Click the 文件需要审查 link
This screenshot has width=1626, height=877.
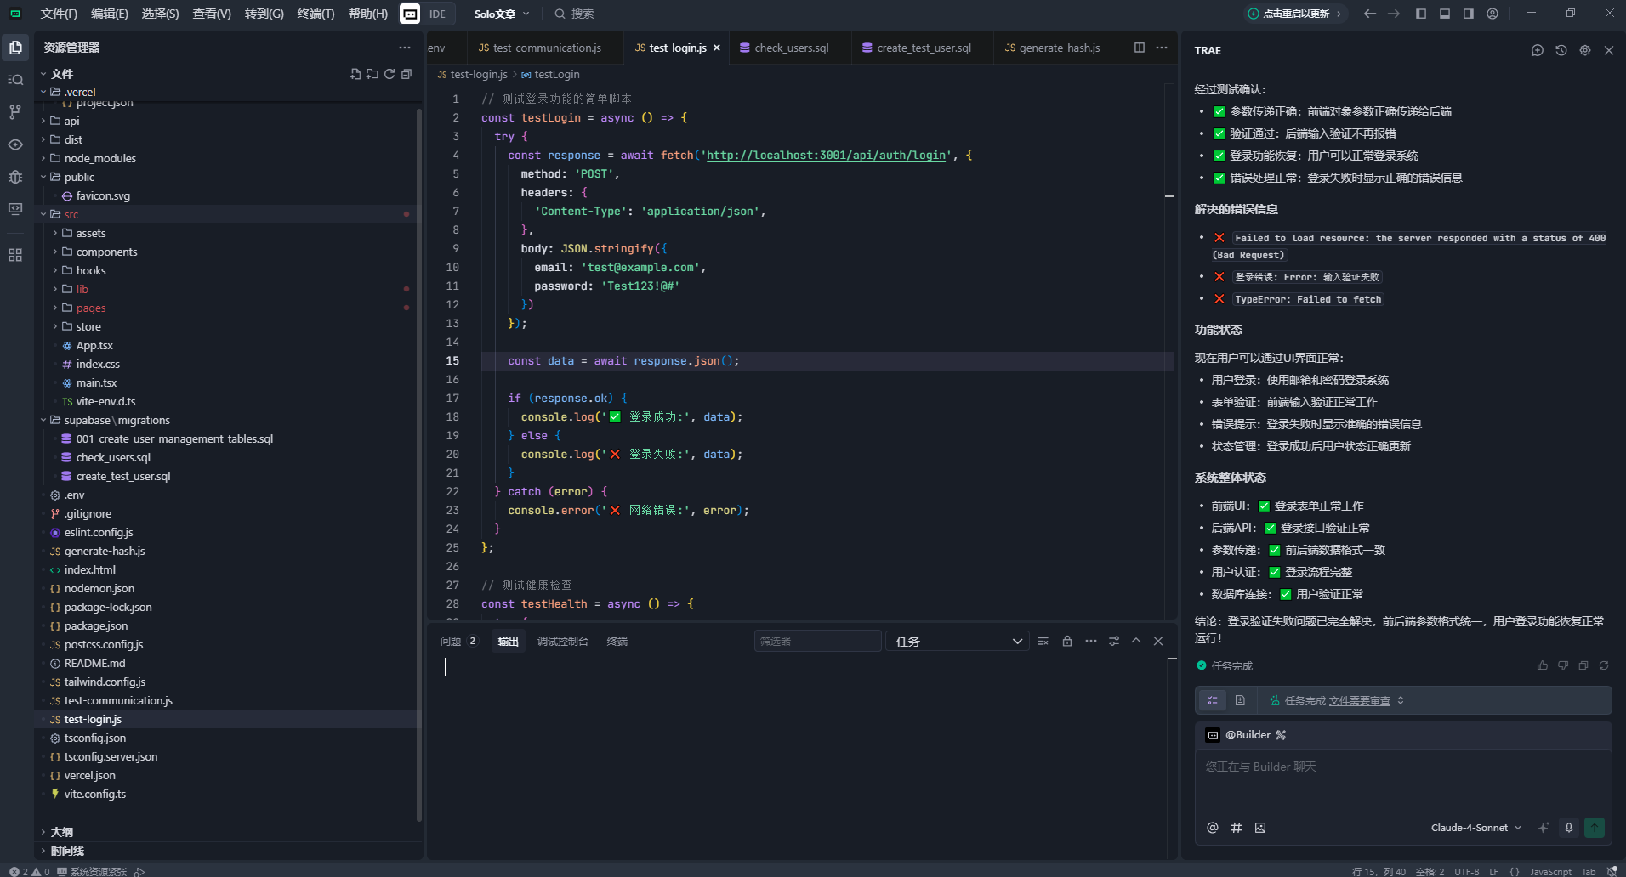pyautogui.click(x=1359, y=701)
